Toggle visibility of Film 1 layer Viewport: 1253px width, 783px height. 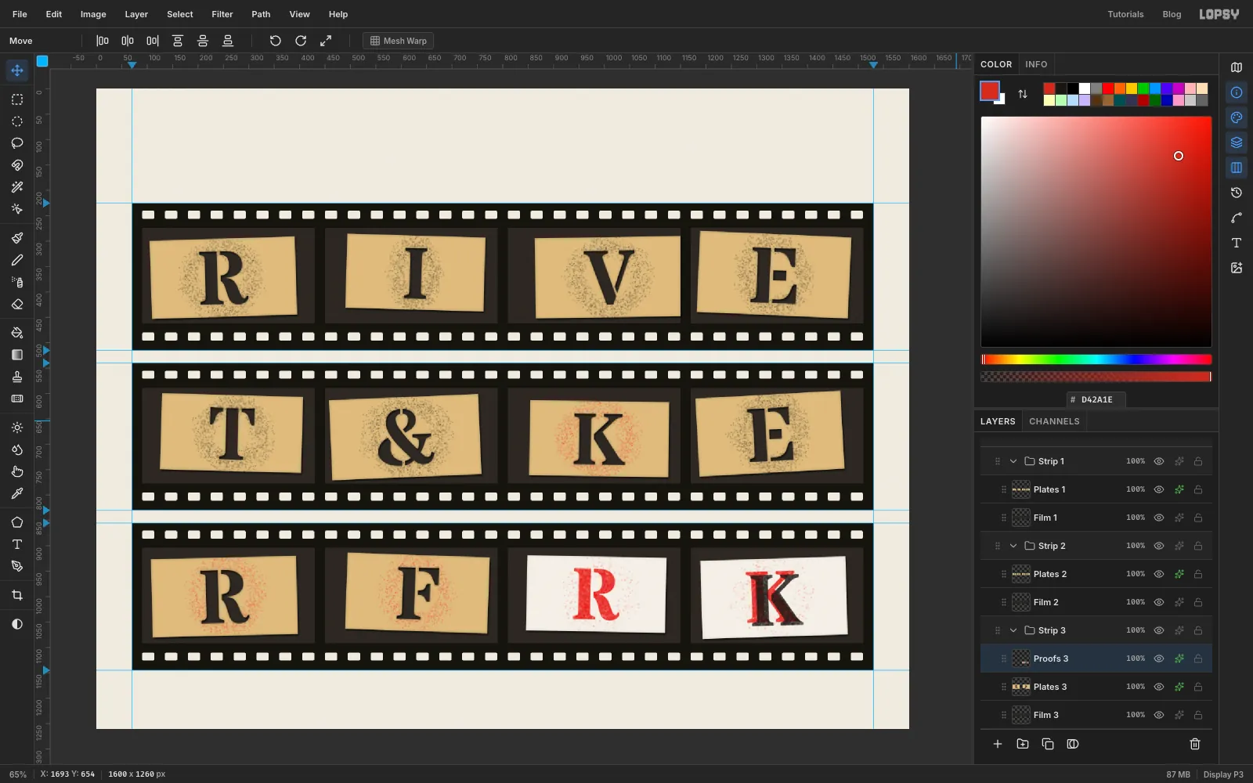click(1159, 518)
